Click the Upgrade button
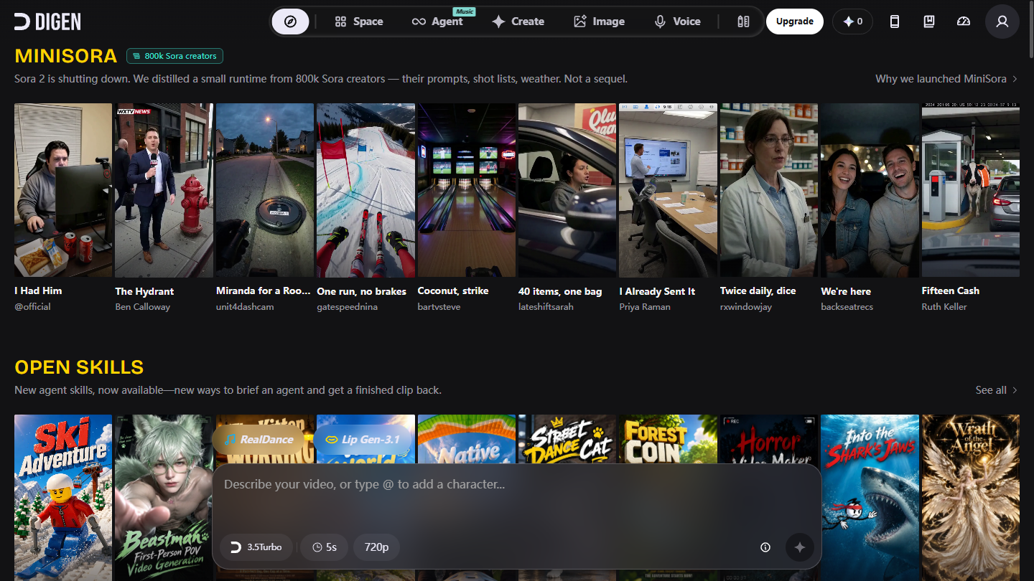The image size is (1034, 581). pos(795,22)
